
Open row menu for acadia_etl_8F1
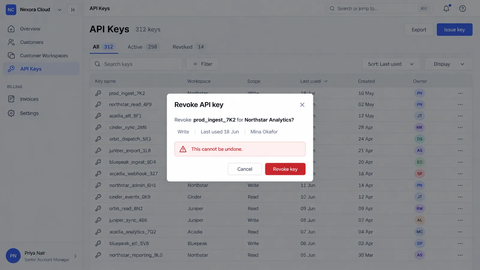(460, 116)
